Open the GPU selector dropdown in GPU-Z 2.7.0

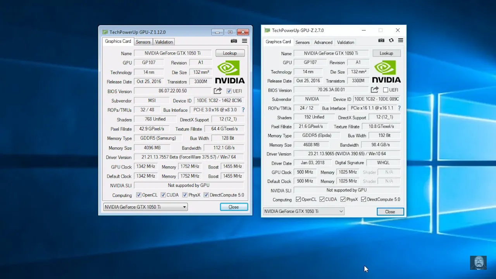click(x=304, y=211)
